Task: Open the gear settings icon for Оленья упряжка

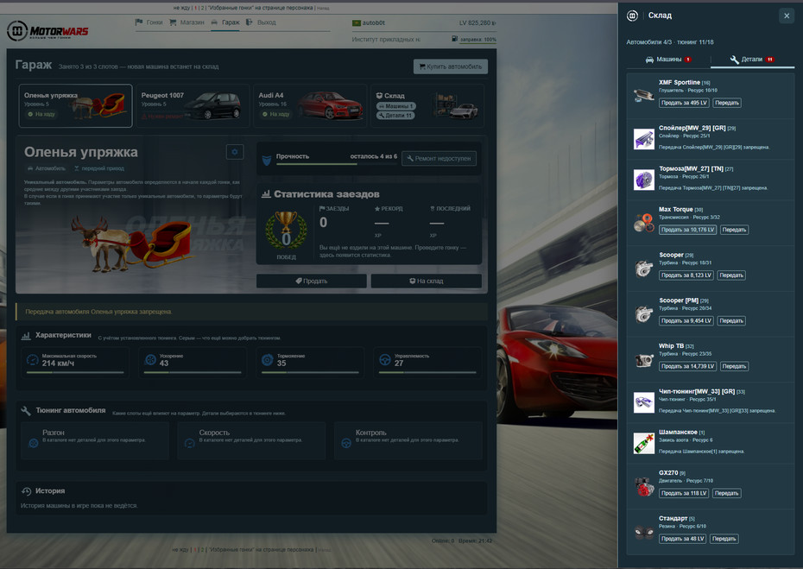Action: click(235, 152)
